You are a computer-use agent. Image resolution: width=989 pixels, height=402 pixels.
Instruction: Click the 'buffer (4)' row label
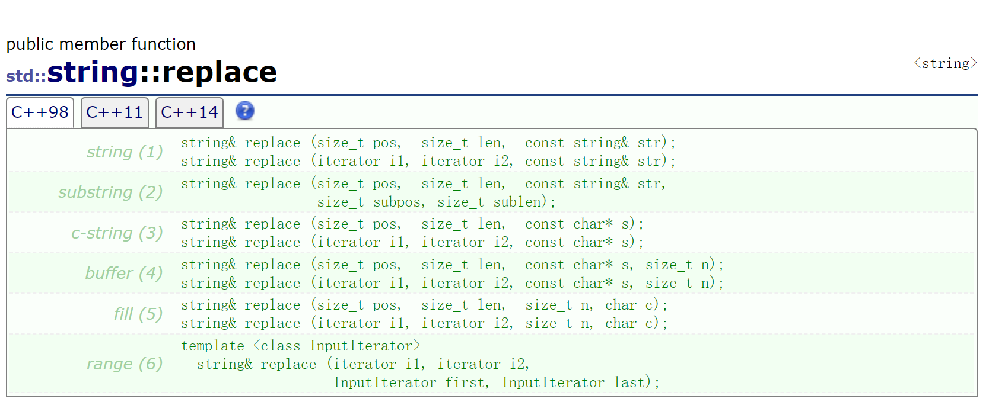[x=124, y=274]
